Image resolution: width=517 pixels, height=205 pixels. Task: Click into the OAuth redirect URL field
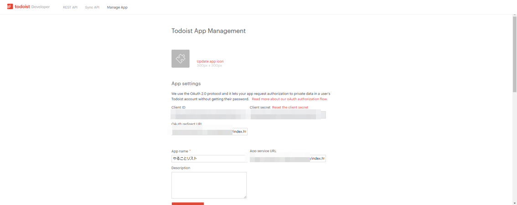click(x=209, y=132)
